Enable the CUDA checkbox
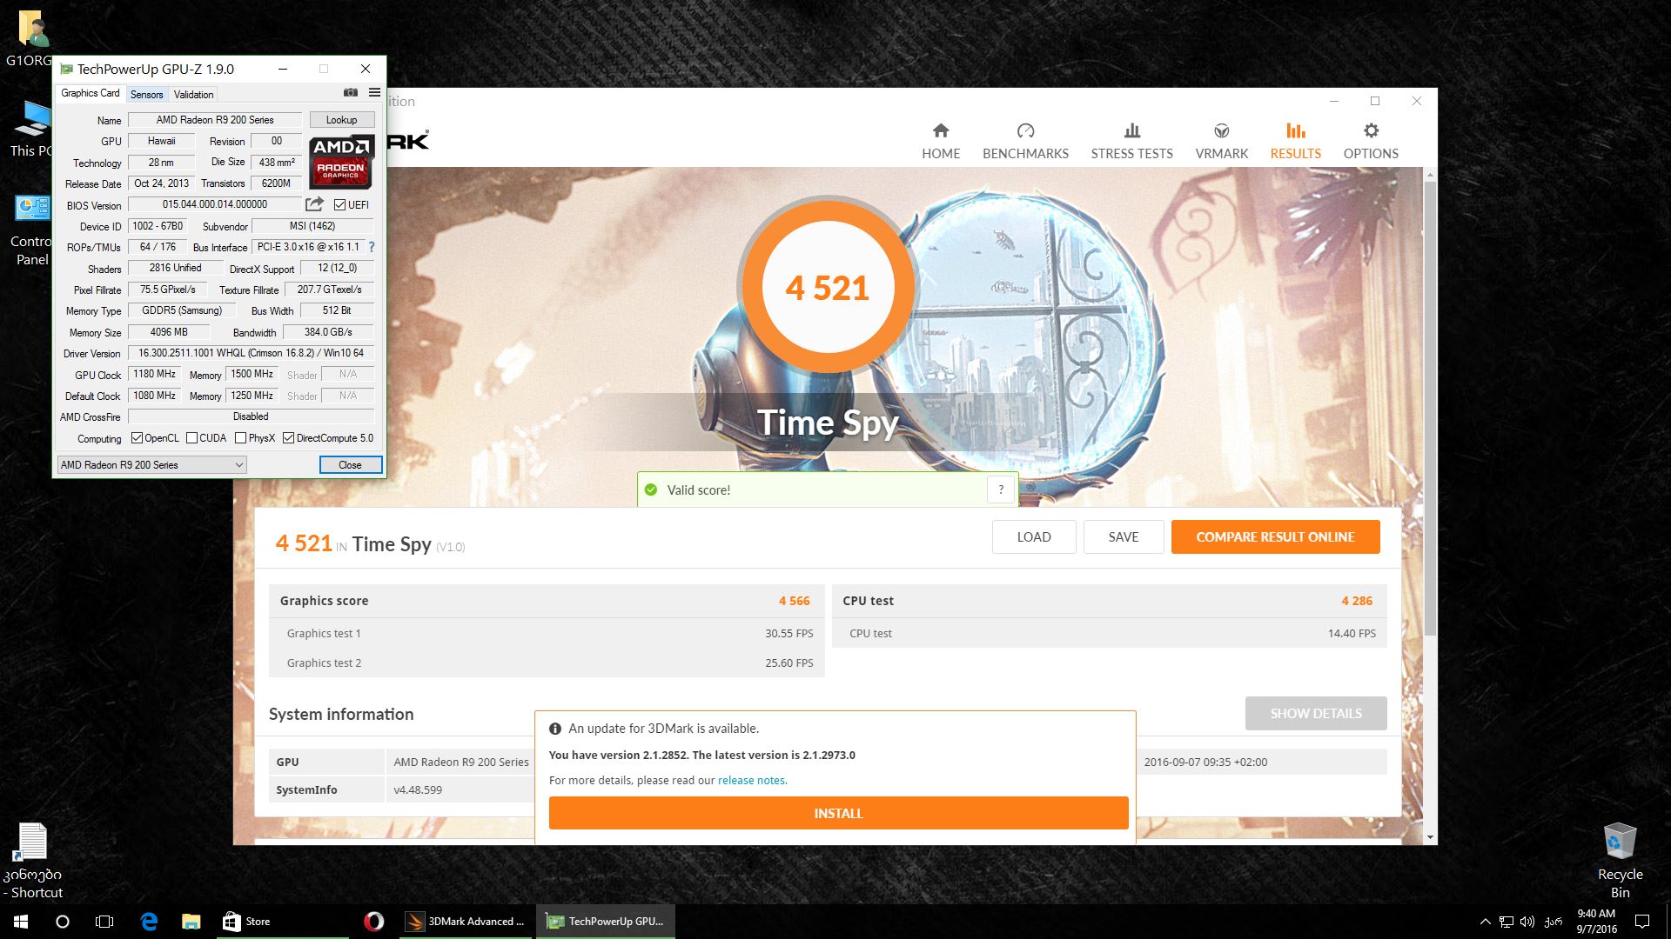The height and width of the screenshot is (939, 1671). [191, 438]
